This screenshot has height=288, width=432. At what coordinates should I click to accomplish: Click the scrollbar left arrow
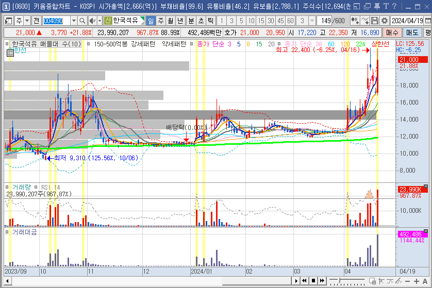[x=7, y=281]
